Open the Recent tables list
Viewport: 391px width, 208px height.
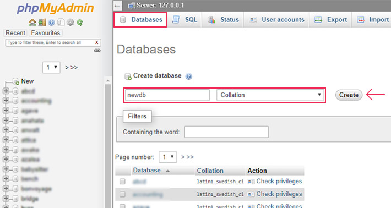pos(15,33)
